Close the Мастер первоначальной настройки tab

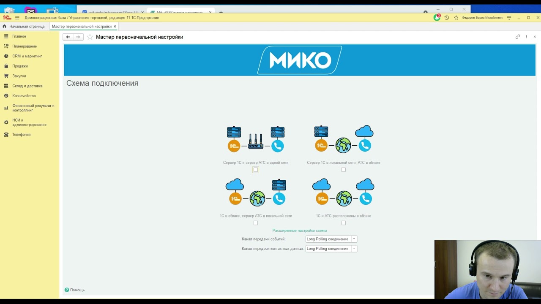click(x=115, y=26)
